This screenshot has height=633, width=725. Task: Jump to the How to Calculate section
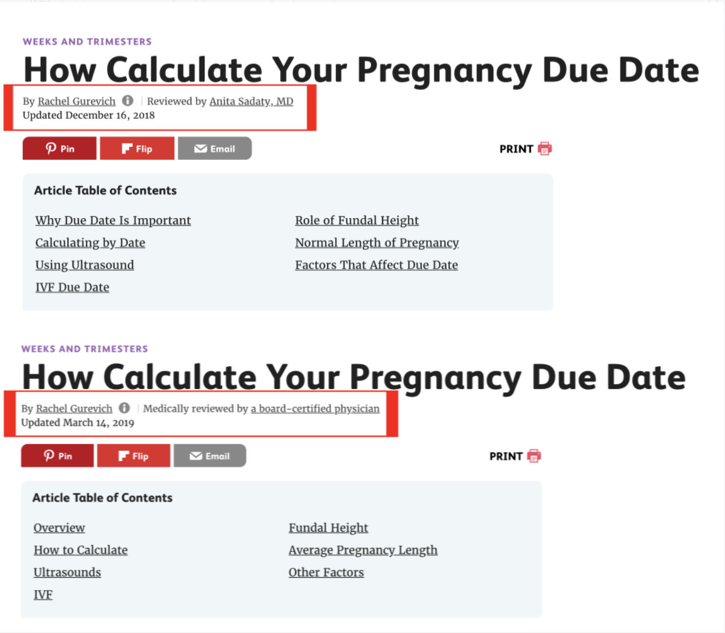tap(81, 550)
